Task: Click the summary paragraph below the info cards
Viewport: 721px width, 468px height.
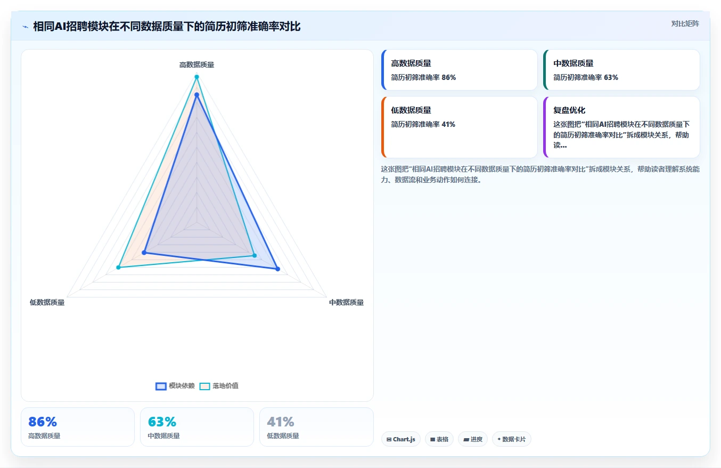Action: [x=540, y=174]
